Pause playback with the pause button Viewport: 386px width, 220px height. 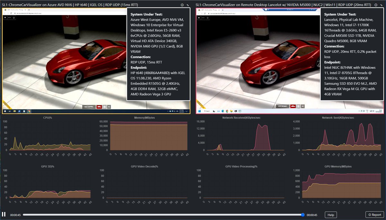pyautogui.click(x=4, y=214)
